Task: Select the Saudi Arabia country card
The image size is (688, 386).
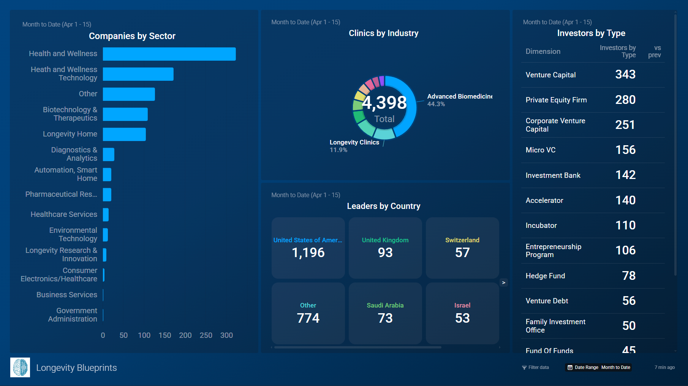Action: [385, 313]
